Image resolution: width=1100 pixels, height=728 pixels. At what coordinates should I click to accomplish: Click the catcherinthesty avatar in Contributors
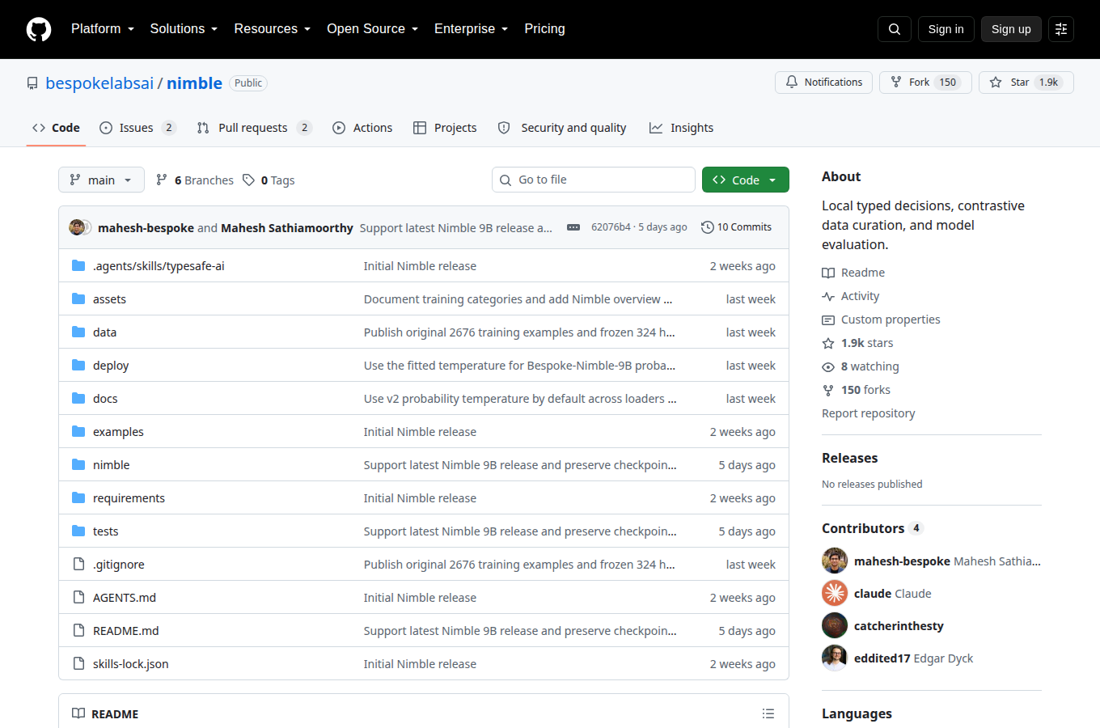pyautogui.click(x=835, y=625)
